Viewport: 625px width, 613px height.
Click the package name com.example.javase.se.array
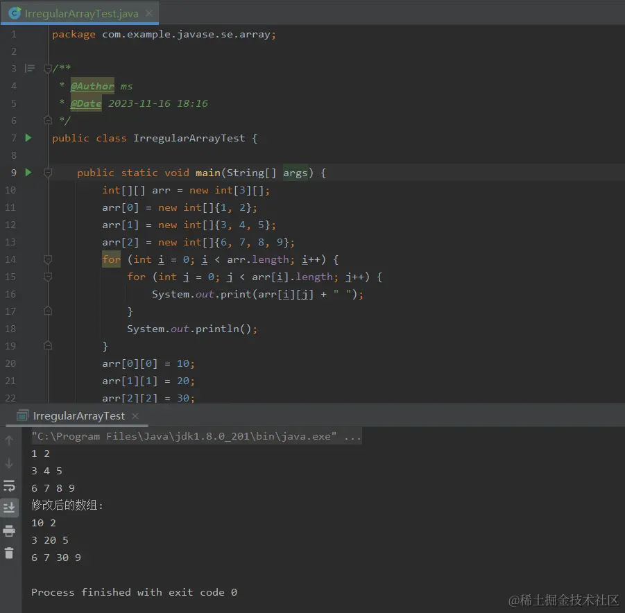click(x=186, y=34)
